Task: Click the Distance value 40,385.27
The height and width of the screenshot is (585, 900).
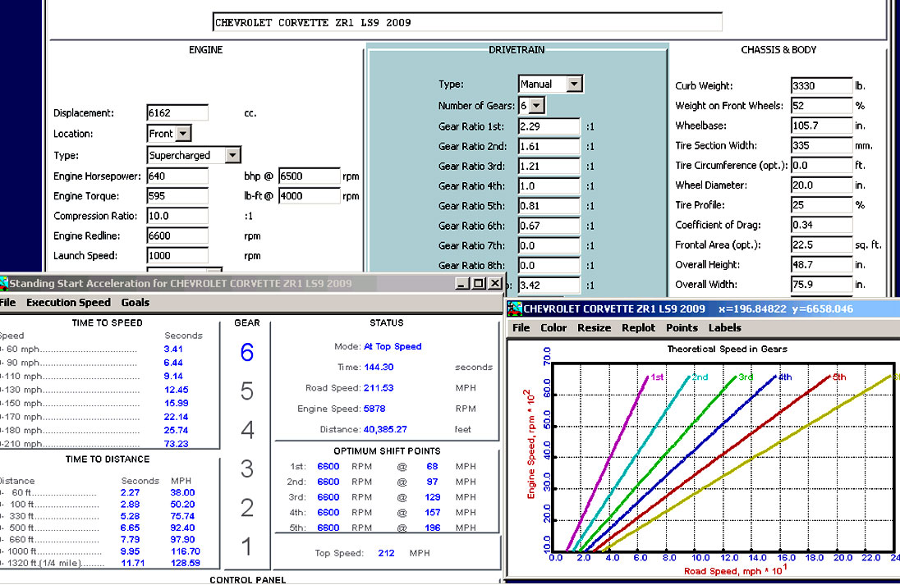Action: click(385, 429)
